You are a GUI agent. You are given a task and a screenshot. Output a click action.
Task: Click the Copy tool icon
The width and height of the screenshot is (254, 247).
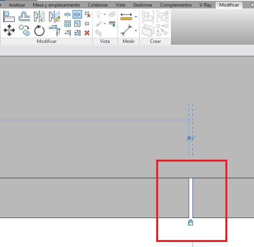[24, 31]
